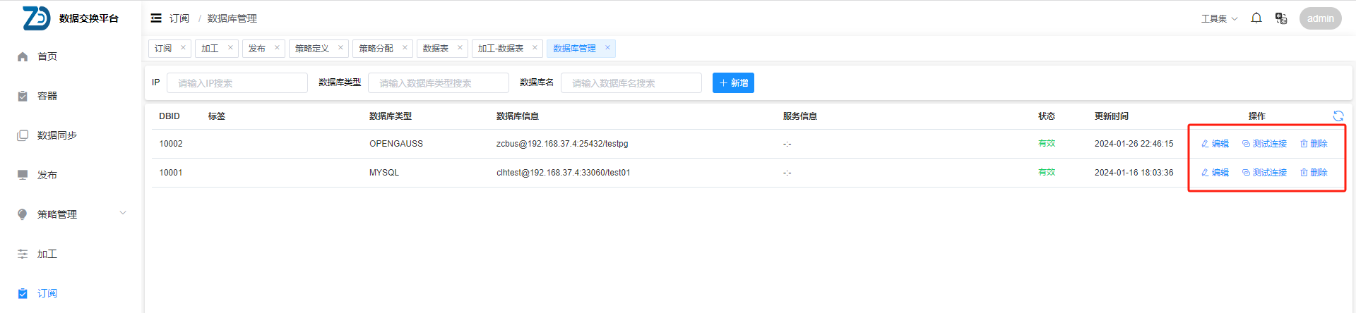
Task: Click the 新增 add button
Action: tap(733, 83)
